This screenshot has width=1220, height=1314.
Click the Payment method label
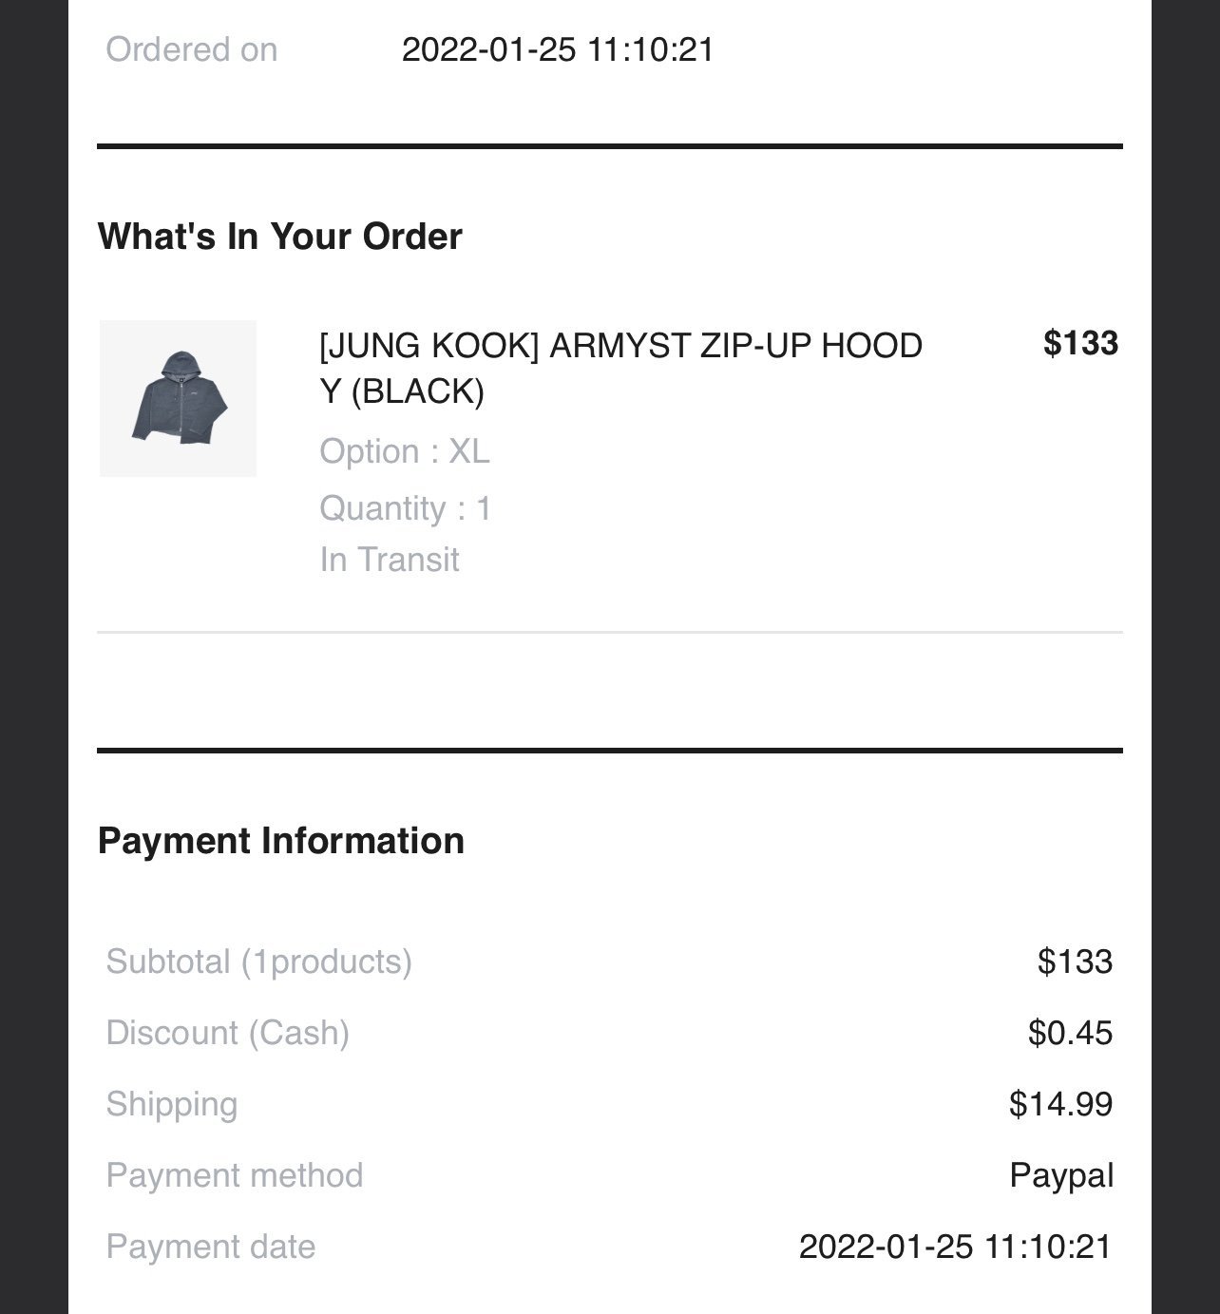(235, 1175)
